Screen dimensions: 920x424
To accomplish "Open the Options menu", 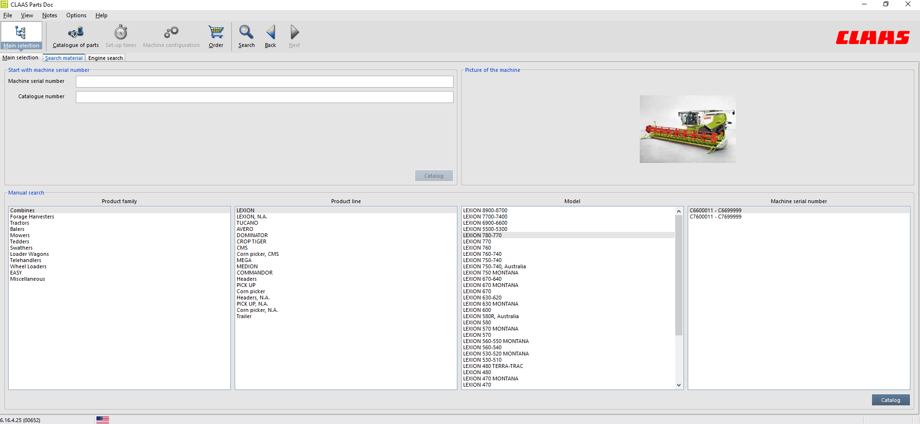I will point(76,15).
